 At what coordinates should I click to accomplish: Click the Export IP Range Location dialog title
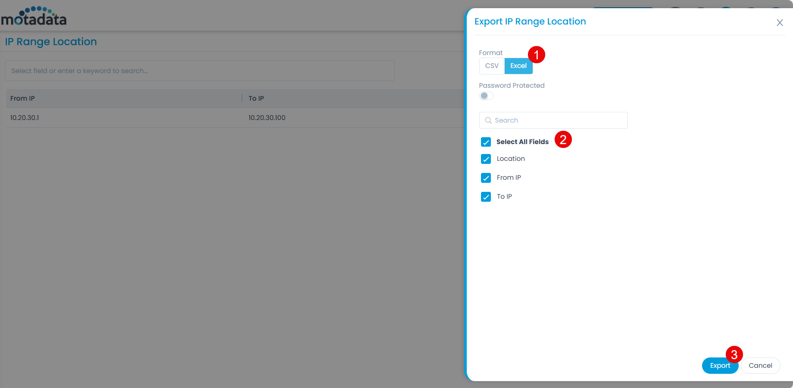(530, 21)
